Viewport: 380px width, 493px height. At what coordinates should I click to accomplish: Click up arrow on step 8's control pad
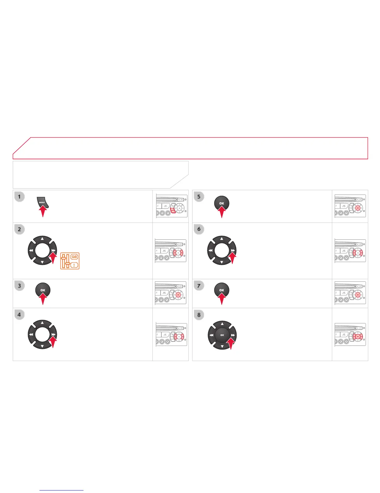tap(222, 324)
